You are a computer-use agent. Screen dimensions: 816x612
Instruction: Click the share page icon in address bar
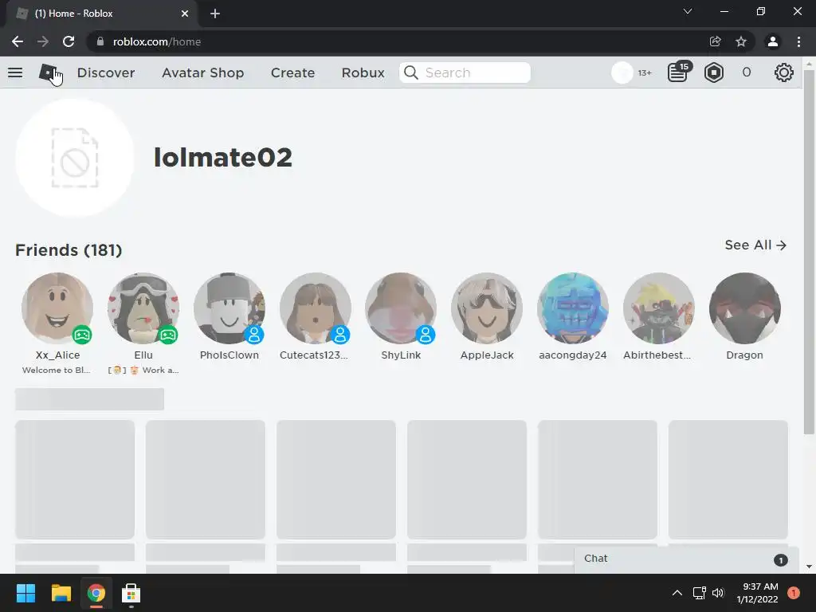pyautogui.click(x=715, y=41)
